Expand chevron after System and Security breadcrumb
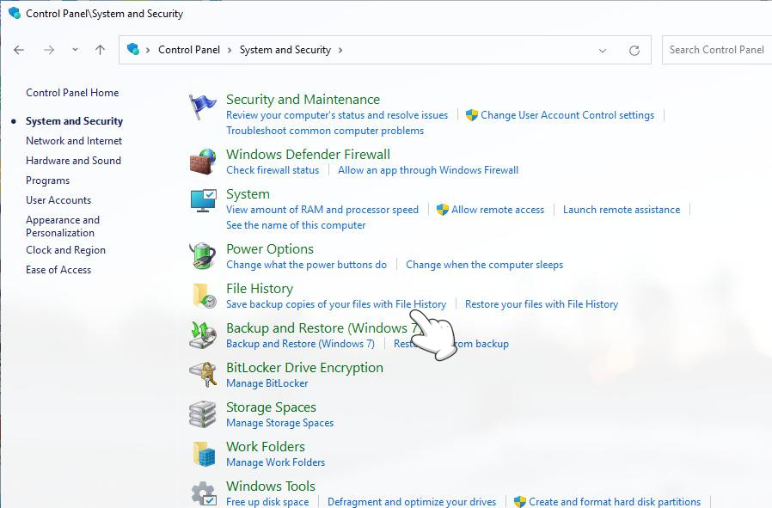The width and height of the screenshot is (772, 508). pos(340,50)
